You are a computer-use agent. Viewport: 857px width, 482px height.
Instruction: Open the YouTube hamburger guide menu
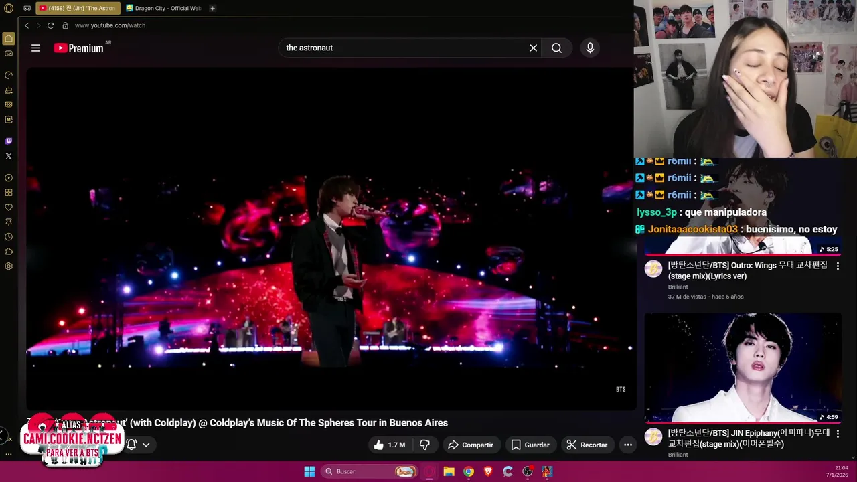point(35,48)
